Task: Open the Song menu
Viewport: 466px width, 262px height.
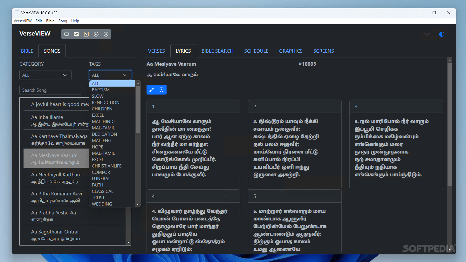Action: (63, 21)
